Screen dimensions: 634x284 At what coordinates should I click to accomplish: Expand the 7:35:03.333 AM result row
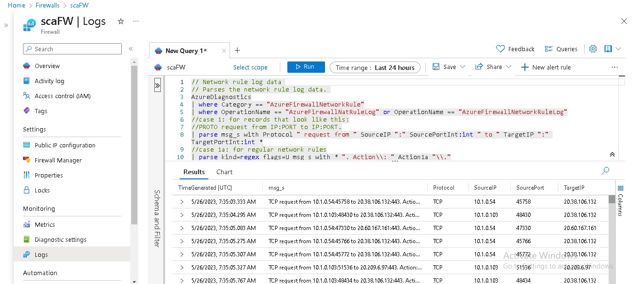click(x=182, y=202)
